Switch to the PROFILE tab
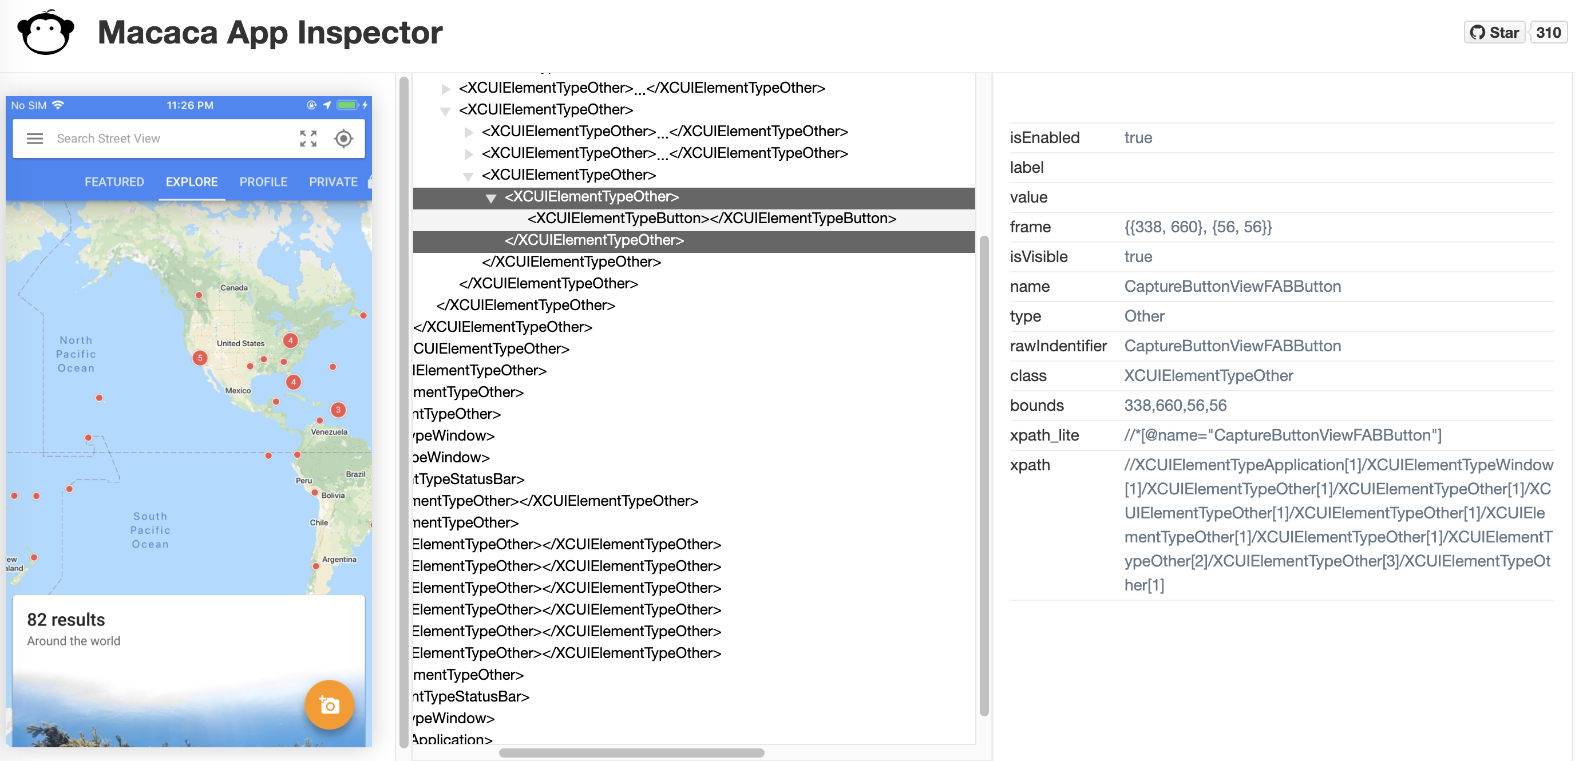This screenshot has height=761, width=1575. pyautogui.click(x=263, y=181)
